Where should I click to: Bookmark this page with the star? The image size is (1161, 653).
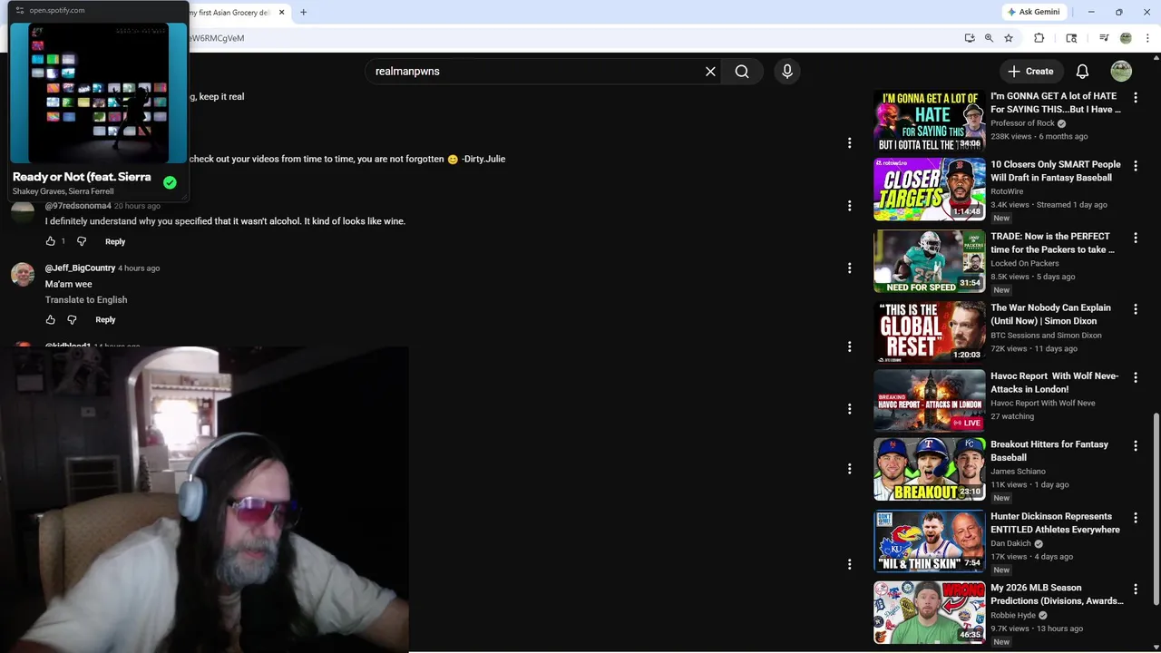[1009, 38]
